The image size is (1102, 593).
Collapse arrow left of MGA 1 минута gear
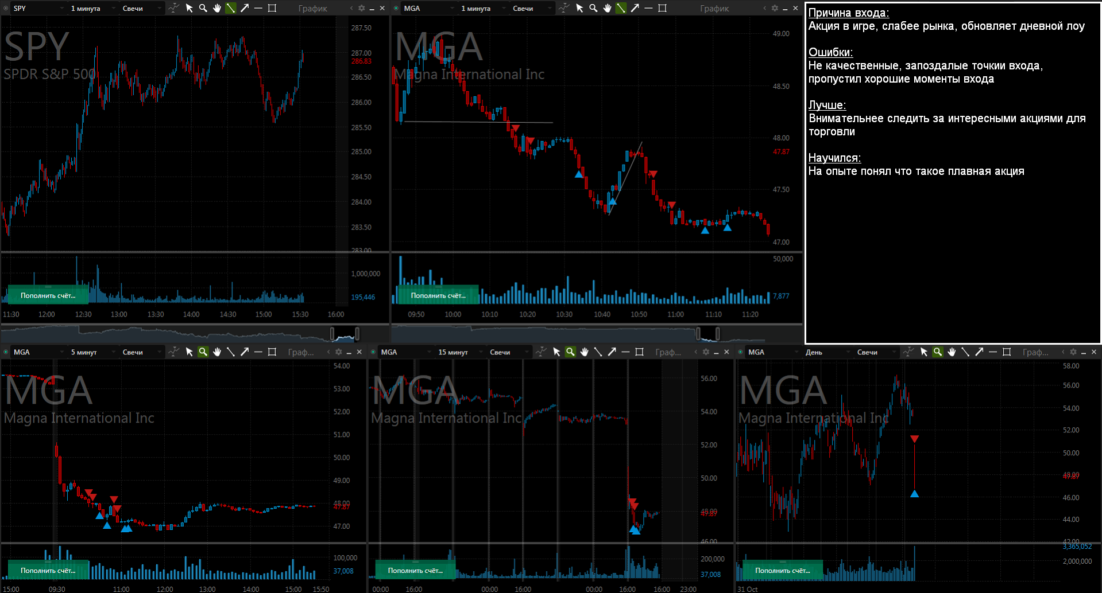[764, 8]
